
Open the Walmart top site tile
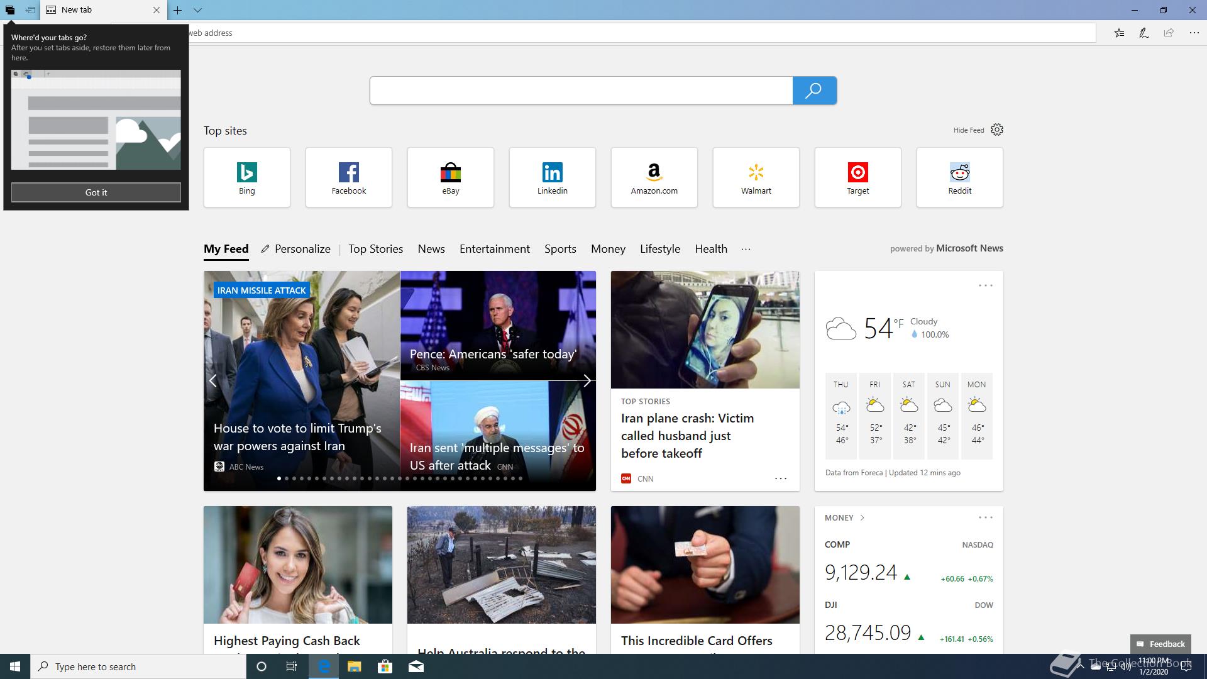click(756, 177)
